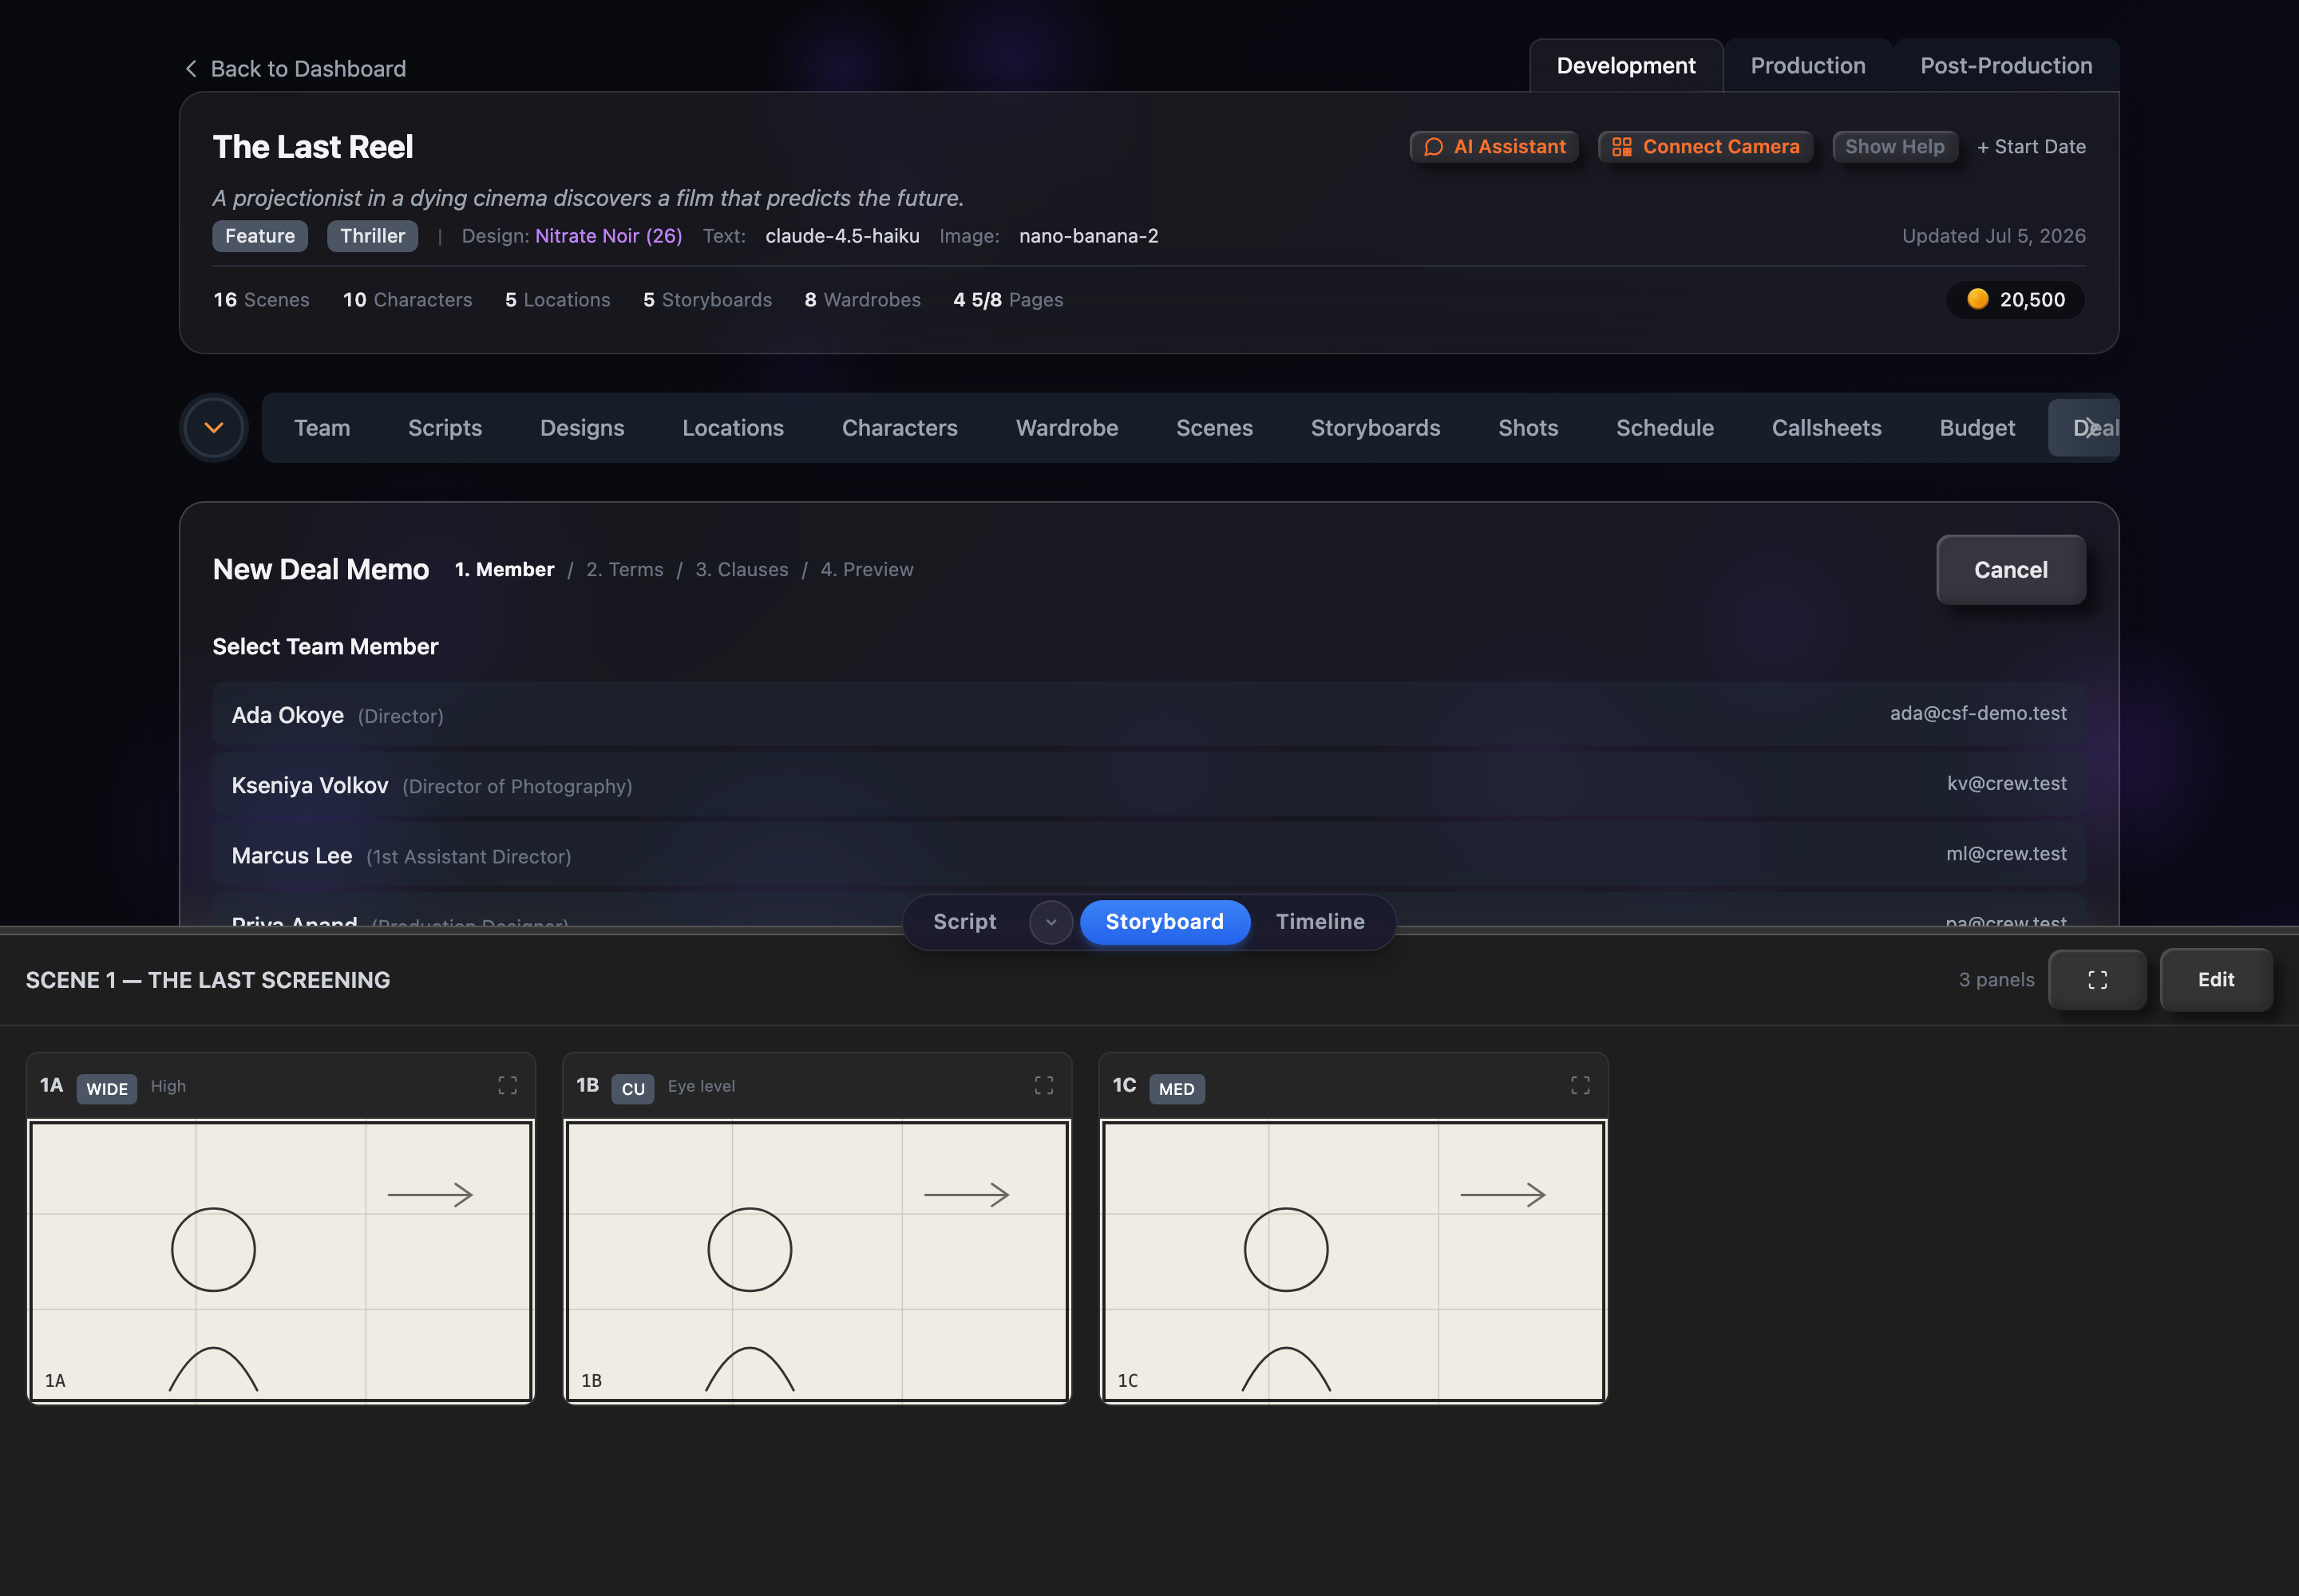This screenshot has height=1596, width=2299.
Task: Go to the Callsheets tab
Action: tap(1826, 428)
